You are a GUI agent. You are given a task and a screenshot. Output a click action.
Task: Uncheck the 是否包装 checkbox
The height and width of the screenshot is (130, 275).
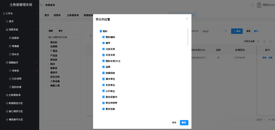104,109
